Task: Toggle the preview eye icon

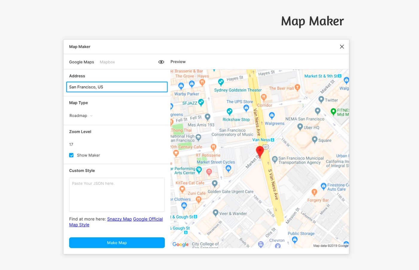Action: pos(161,62)
